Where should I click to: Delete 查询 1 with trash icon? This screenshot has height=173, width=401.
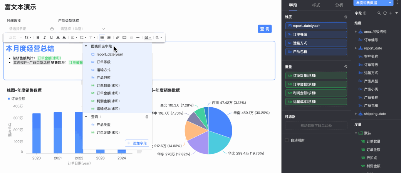(147, 116)
